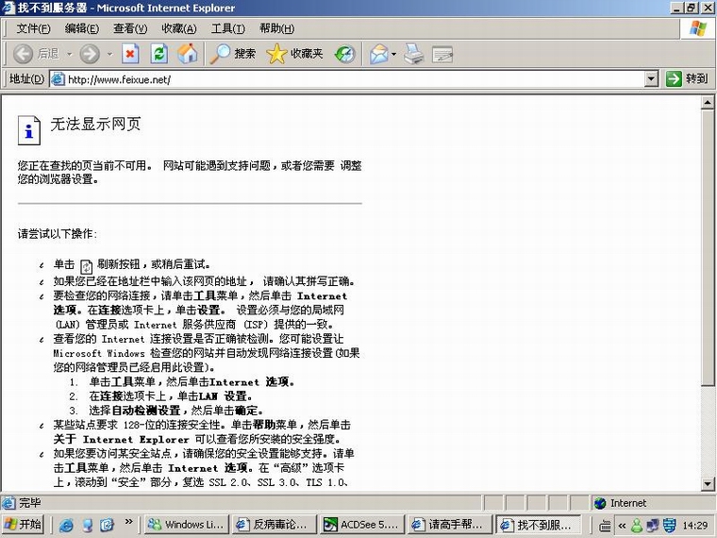
Task: Click the Forward arrow button
Action: [x=90, y=54]
